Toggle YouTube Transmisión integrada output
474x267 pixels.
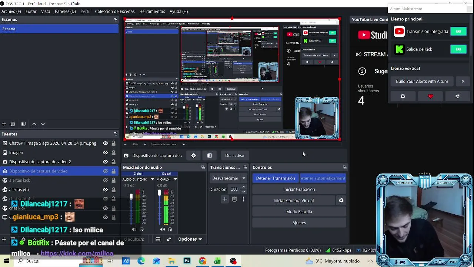(x=458, y=32)
